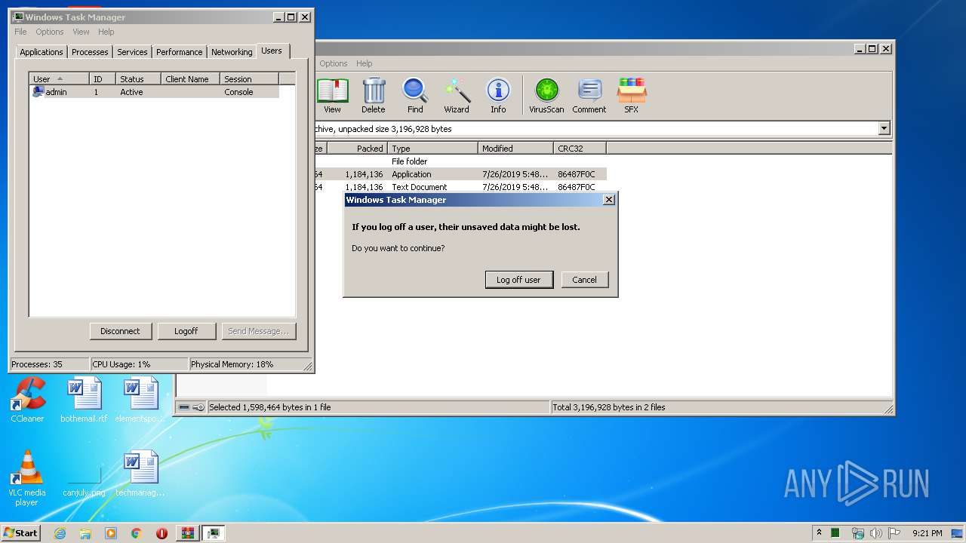Select the Application row in WinRAR list
This screenshot has width=966, height=543.
(460, 174)
